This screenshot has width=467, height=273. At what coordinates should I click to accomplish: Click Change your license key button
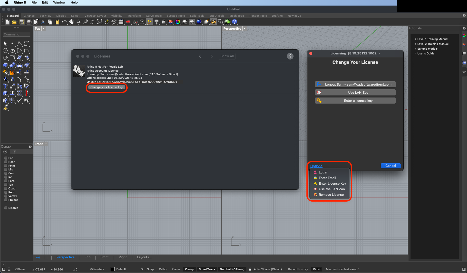click(x=107, y=87)
